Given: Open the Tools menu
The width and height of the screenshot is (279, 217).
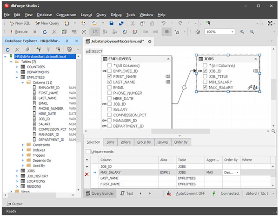Looking at the screenshot, I should point(130,15).
